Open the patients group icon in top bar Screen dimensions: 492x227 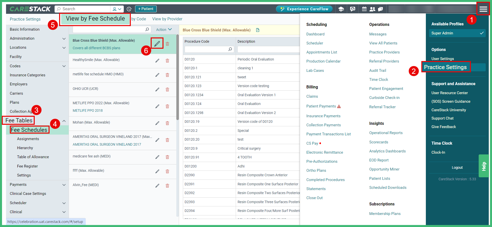[372, 9]
